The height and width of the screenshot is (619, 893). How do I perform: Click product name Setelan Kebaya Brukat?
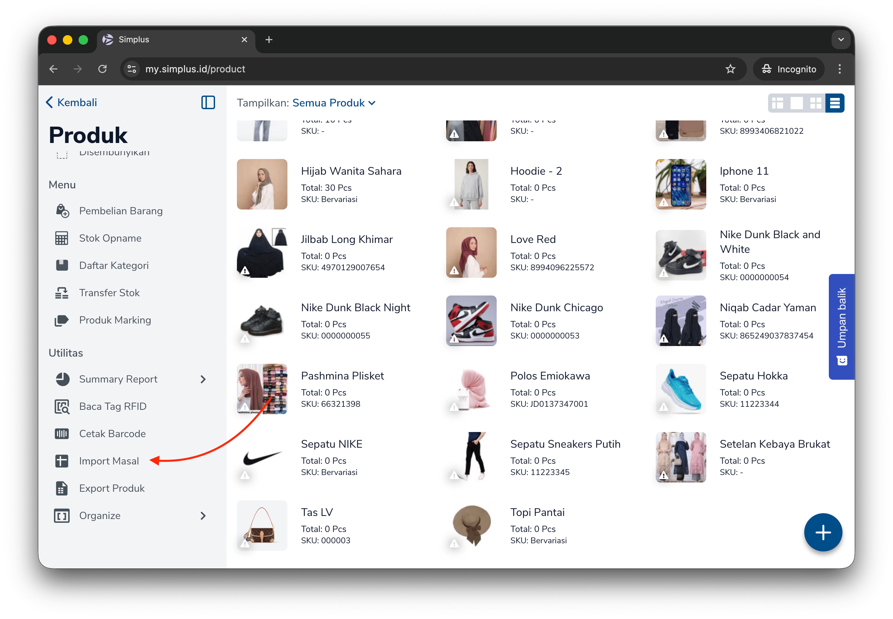point(775,444)
